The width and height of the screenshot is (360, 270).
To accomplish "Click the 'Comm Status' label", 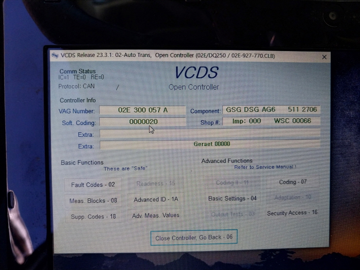I will [77, 71].
